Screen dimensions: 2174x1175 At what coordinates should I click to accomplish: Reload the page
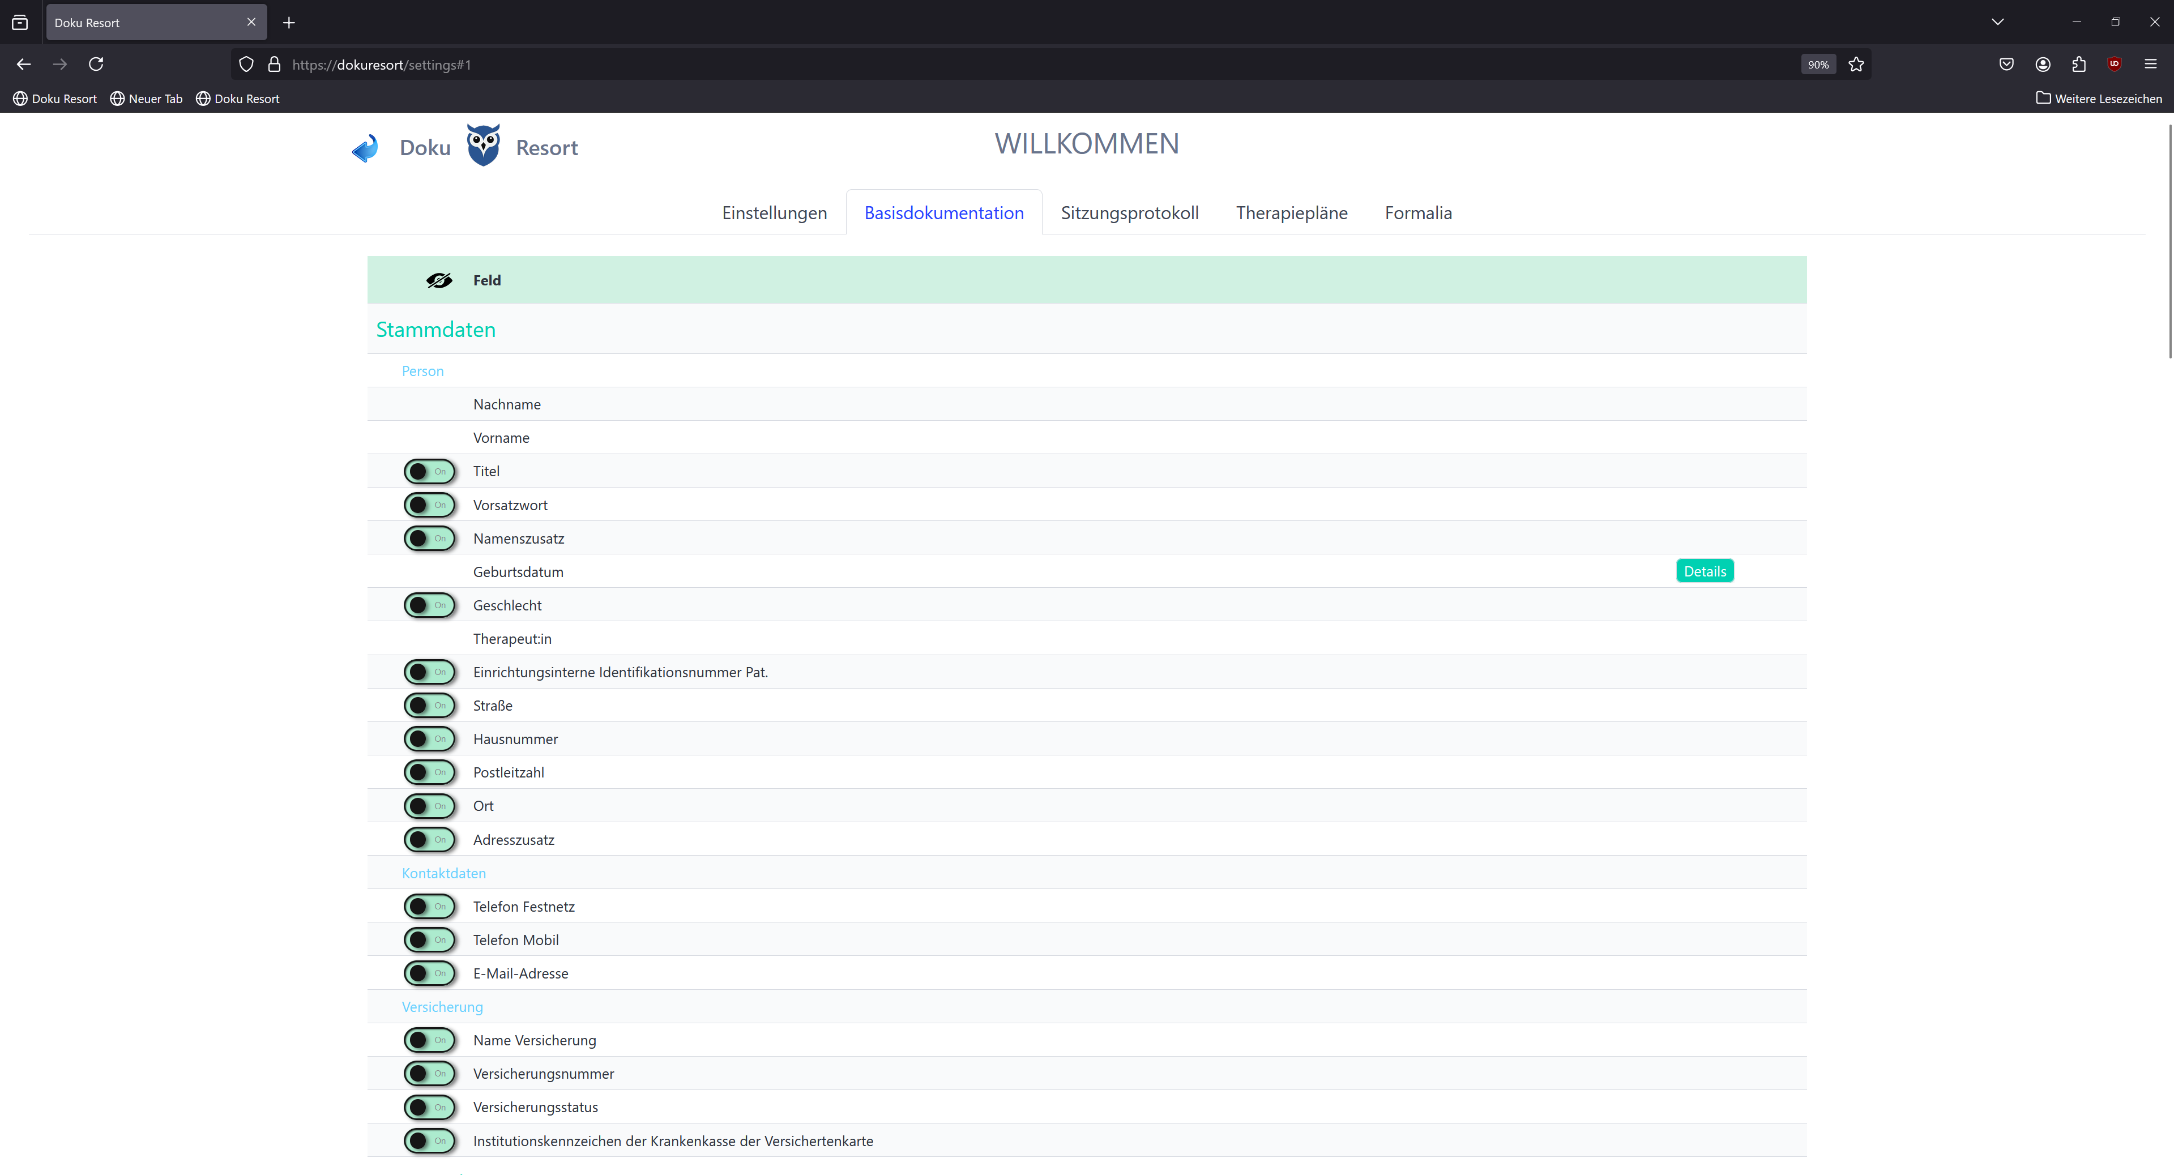[96, 64]
